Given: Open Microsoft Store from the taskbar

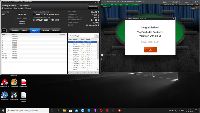Looking at the screenshot, I should tap(70, 110).
